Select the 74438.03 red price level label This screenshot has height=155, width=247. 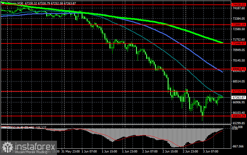239,5
